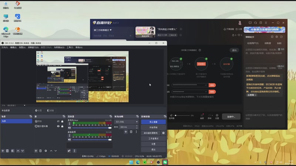Move source up in Sources panel
This screenshot has width=296, height=166.
click(x=51, y=151)
